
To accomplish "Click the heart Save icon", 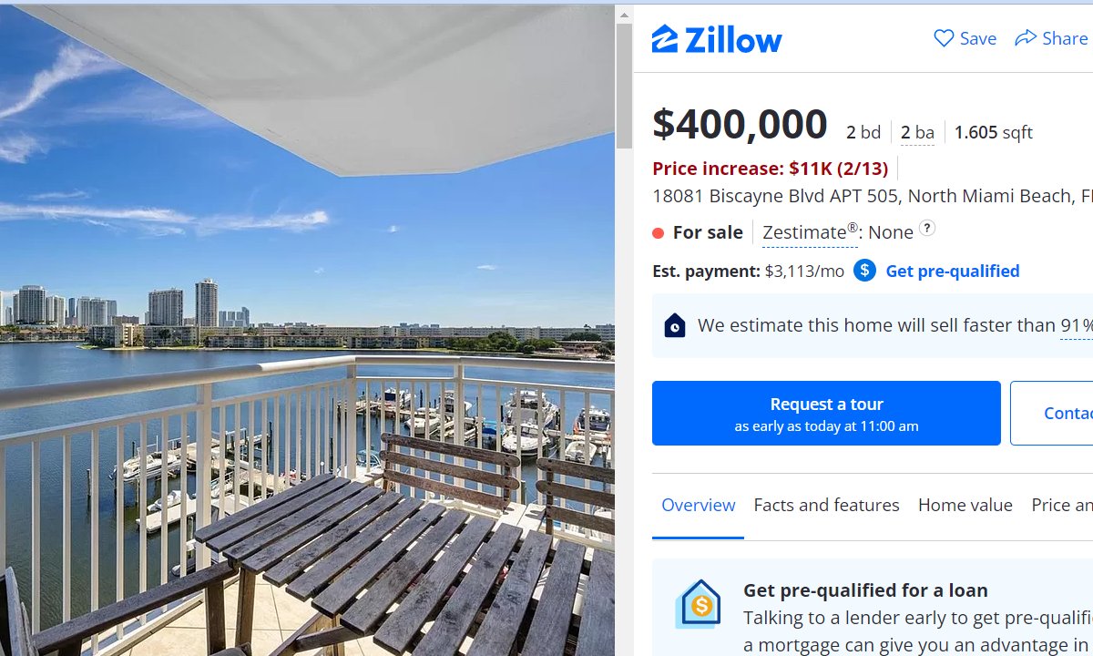I will (944, 38).
